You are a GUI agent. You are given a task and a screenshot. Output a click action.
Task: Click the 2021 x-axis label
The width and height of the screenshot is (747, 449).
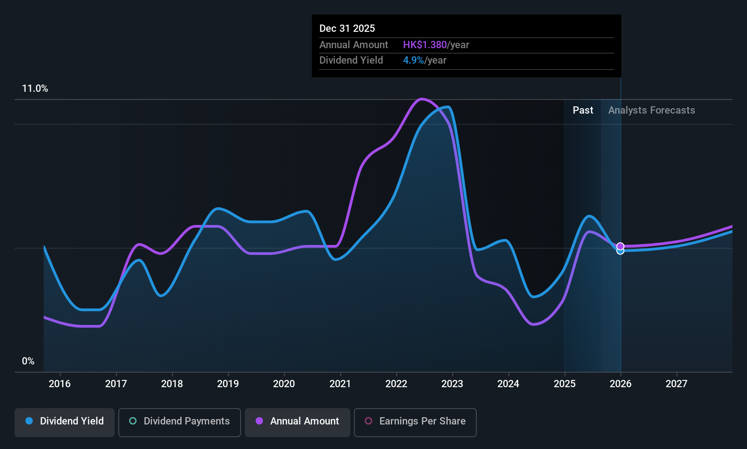(x=340, y=384)
